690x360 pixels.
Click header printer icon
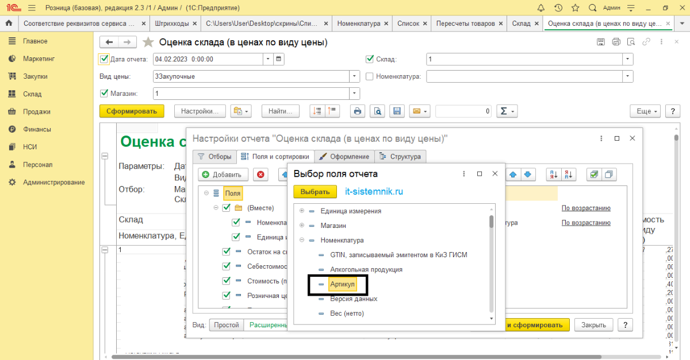[616, 42]
